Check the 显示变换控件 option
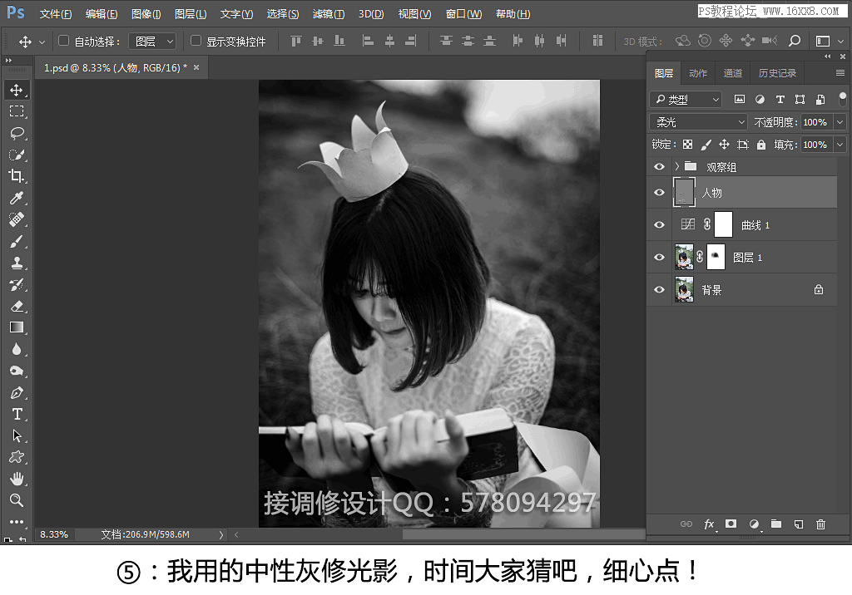Screen dimensions: 852x595 [196, 41]
